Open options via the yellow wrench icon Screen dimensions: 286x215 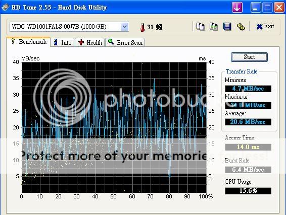241,27
